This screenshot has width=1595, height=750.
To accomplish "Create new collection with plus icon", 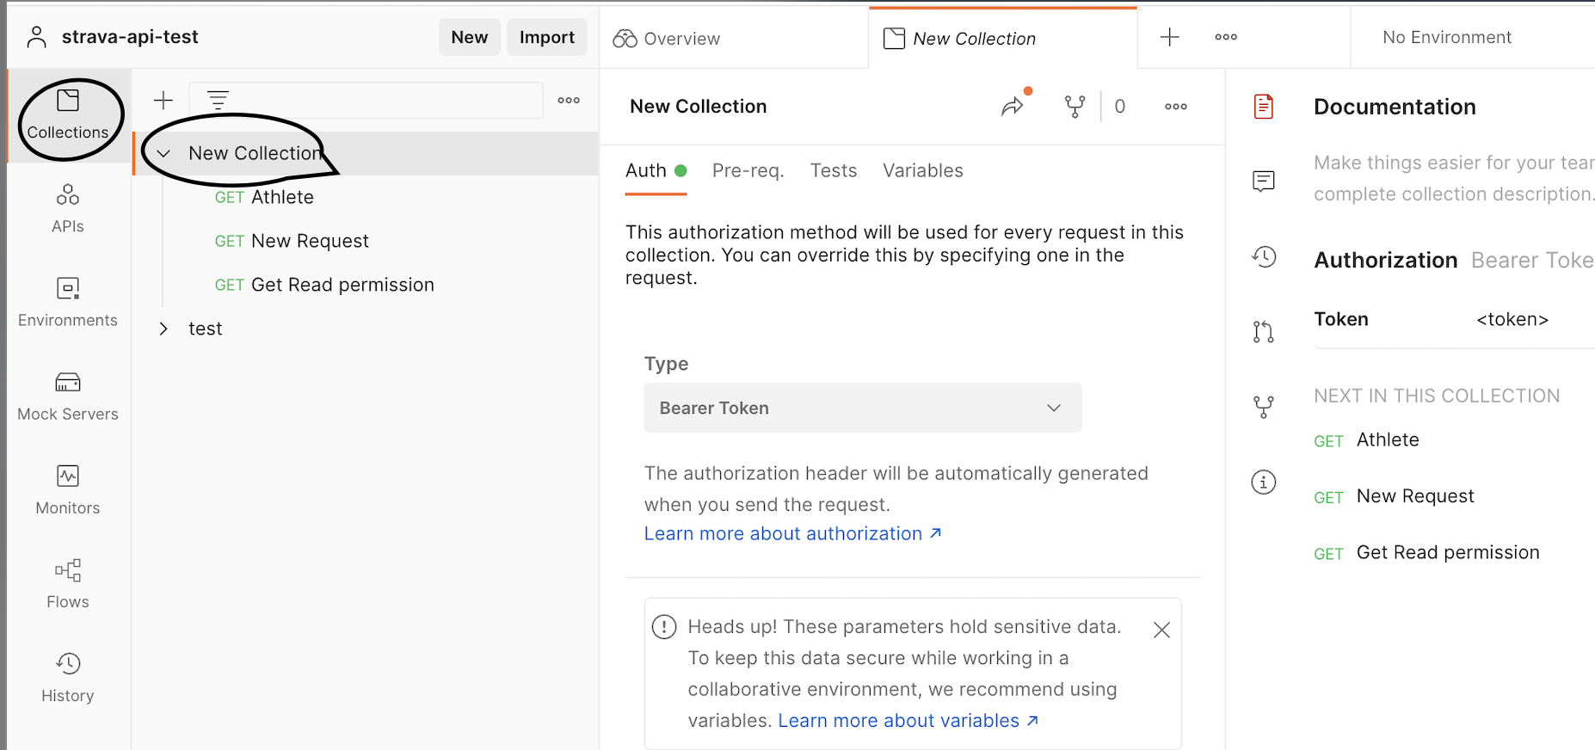I will coord(163,101).
